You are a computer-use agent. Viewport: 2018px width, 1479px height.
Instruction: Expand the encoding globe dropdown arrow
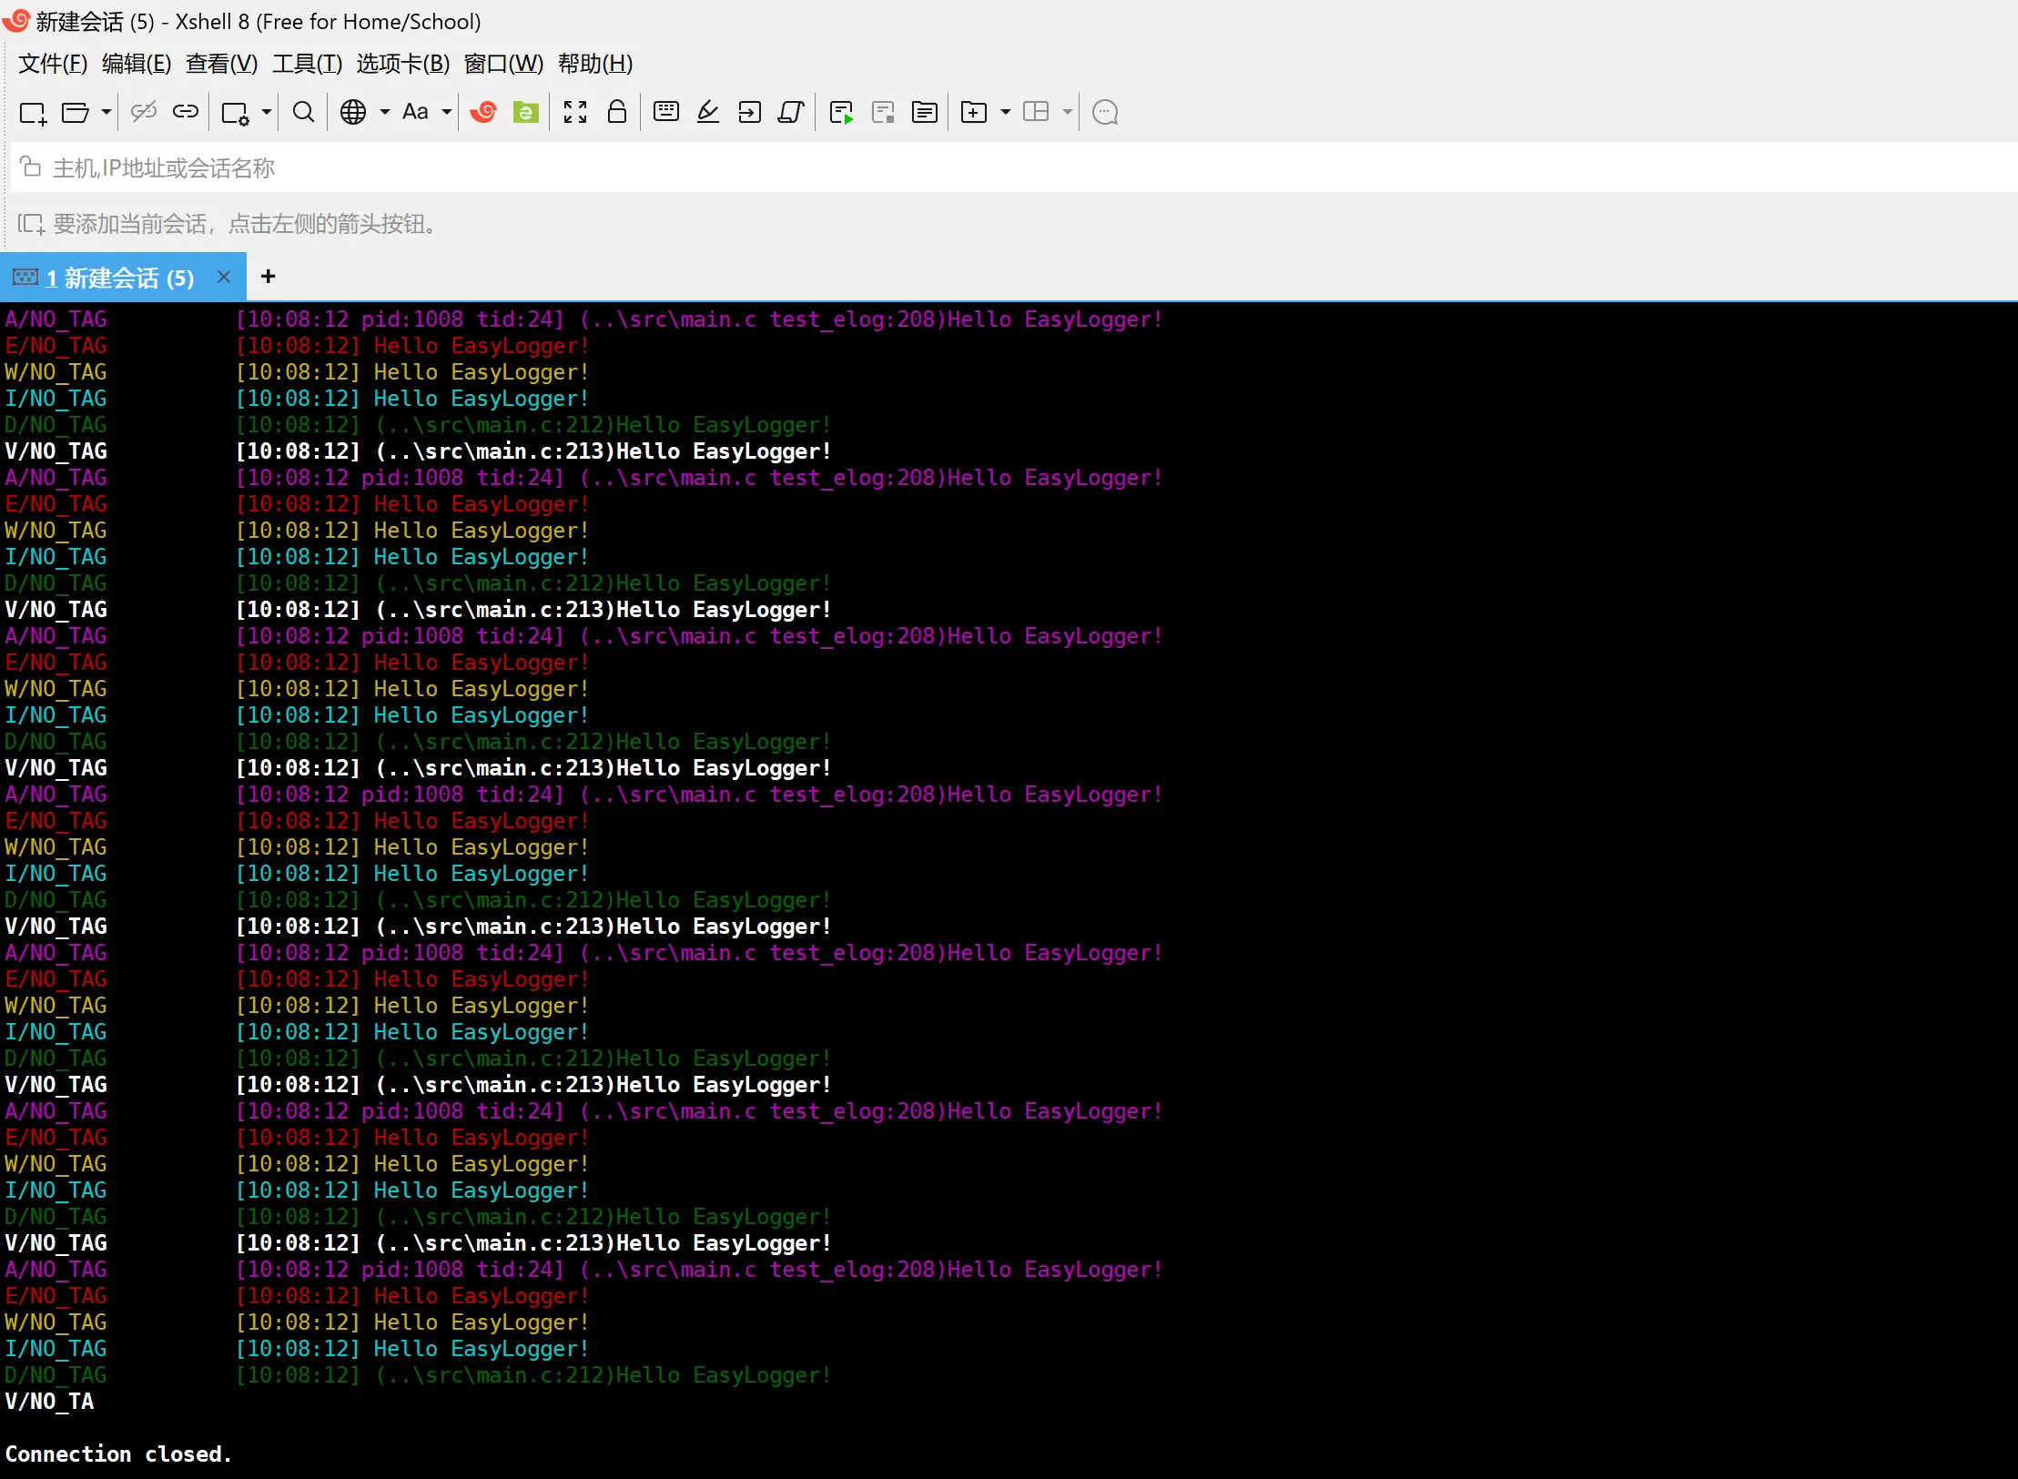click(385, 113)
